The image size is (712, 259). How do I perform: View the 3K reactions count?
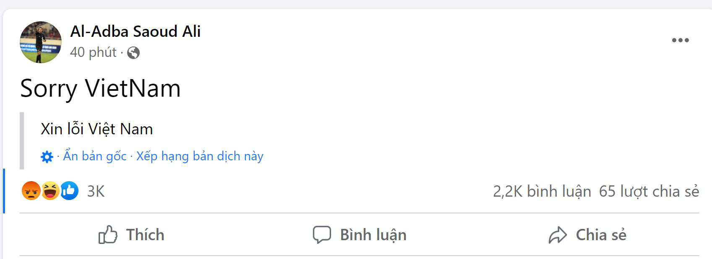coord(95,192)
